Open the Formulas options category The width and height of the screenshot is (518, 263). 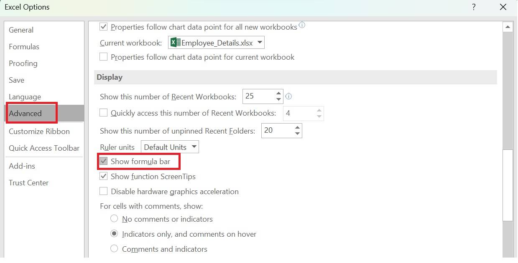pyautogui.click(x=24, y=47)
